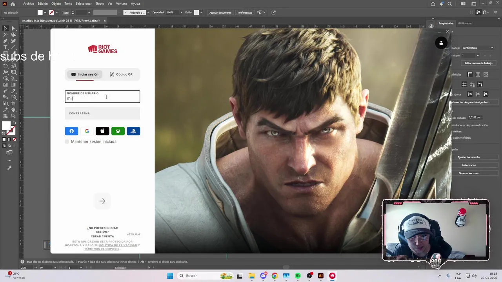Screen dimensions: 502x282
Task: Pick the Eyedropper tool
Action: (x=13, y=91)
